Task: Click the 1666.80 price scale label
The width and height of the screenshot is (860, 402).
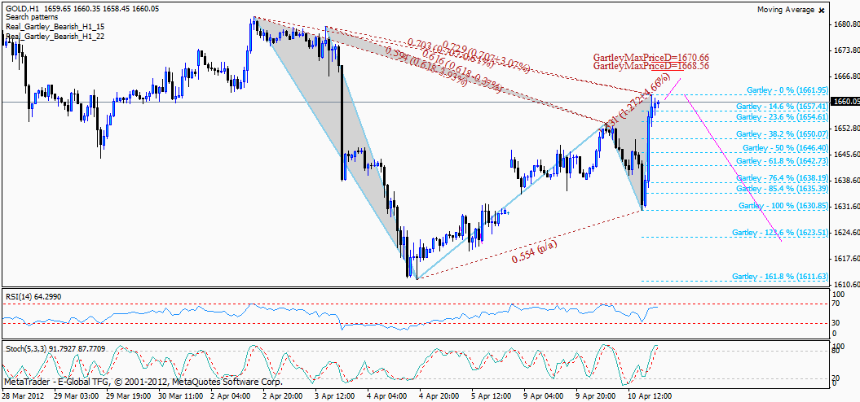Action: [846, 76]
